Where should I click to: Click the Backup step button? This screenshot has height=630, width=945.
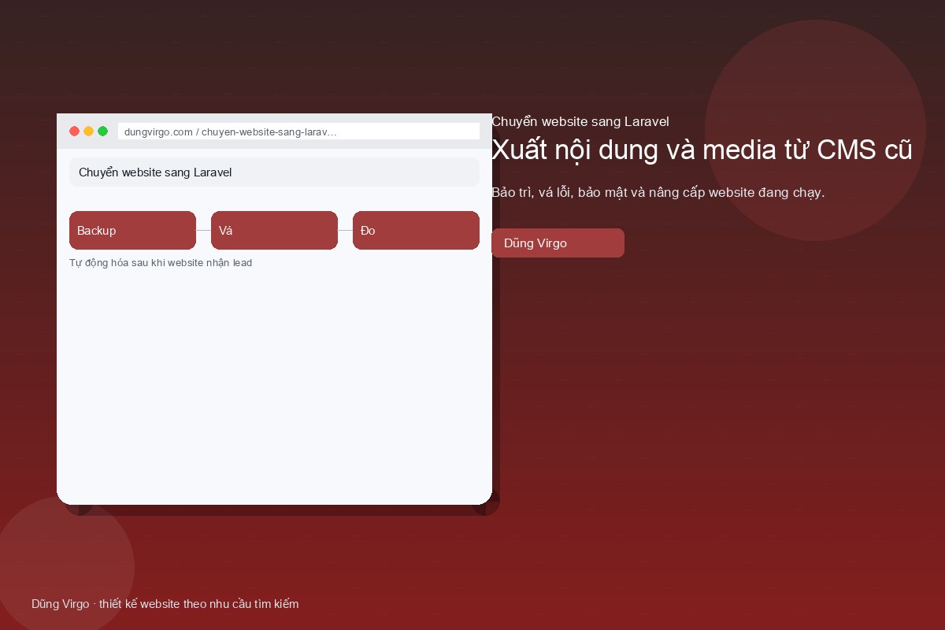(132, 231)
